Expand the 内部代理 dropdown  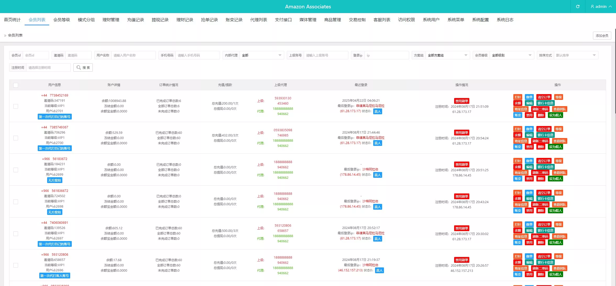261,55
